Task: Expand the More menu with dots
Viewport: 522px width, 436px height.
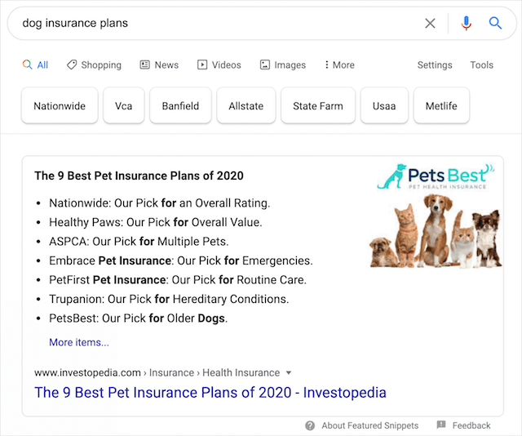Action: pyautogui.click(x=338, y=65)
